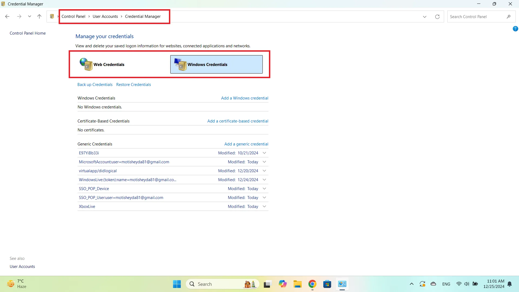Expand the E97YiBb33i credential entry
The width and height of the screenshot is (519, 292).
264,153
